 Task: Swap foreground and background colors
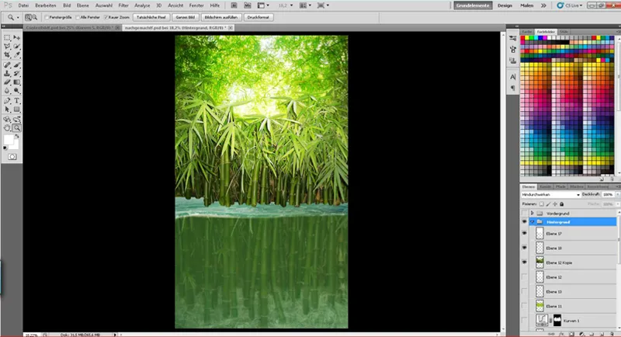16,136
